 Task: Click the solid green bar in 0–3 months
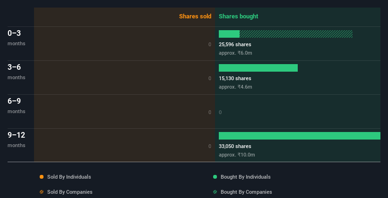[x=229, y=34]
